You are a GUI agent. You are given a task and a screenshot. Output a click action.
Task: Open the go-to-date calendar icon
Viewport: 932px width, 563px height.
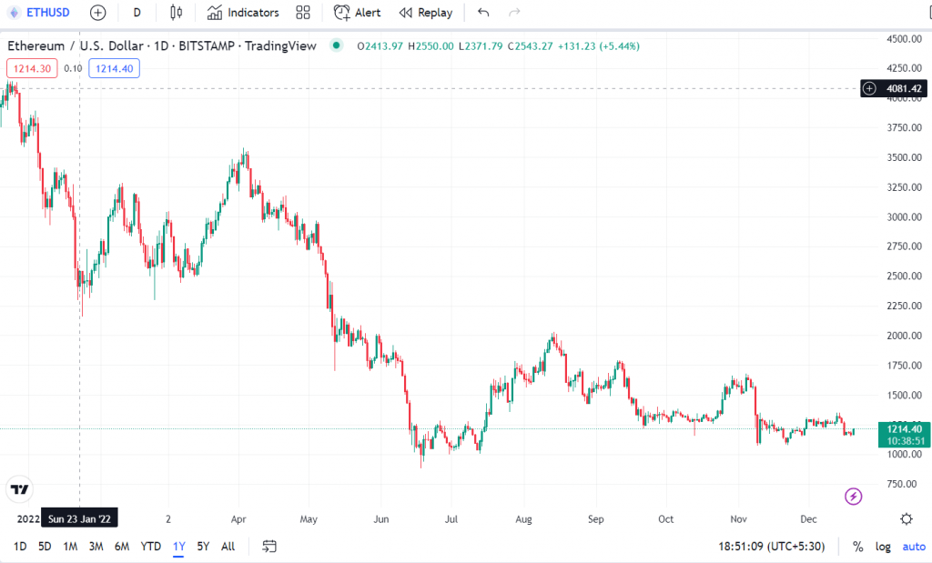coord(269,547)
